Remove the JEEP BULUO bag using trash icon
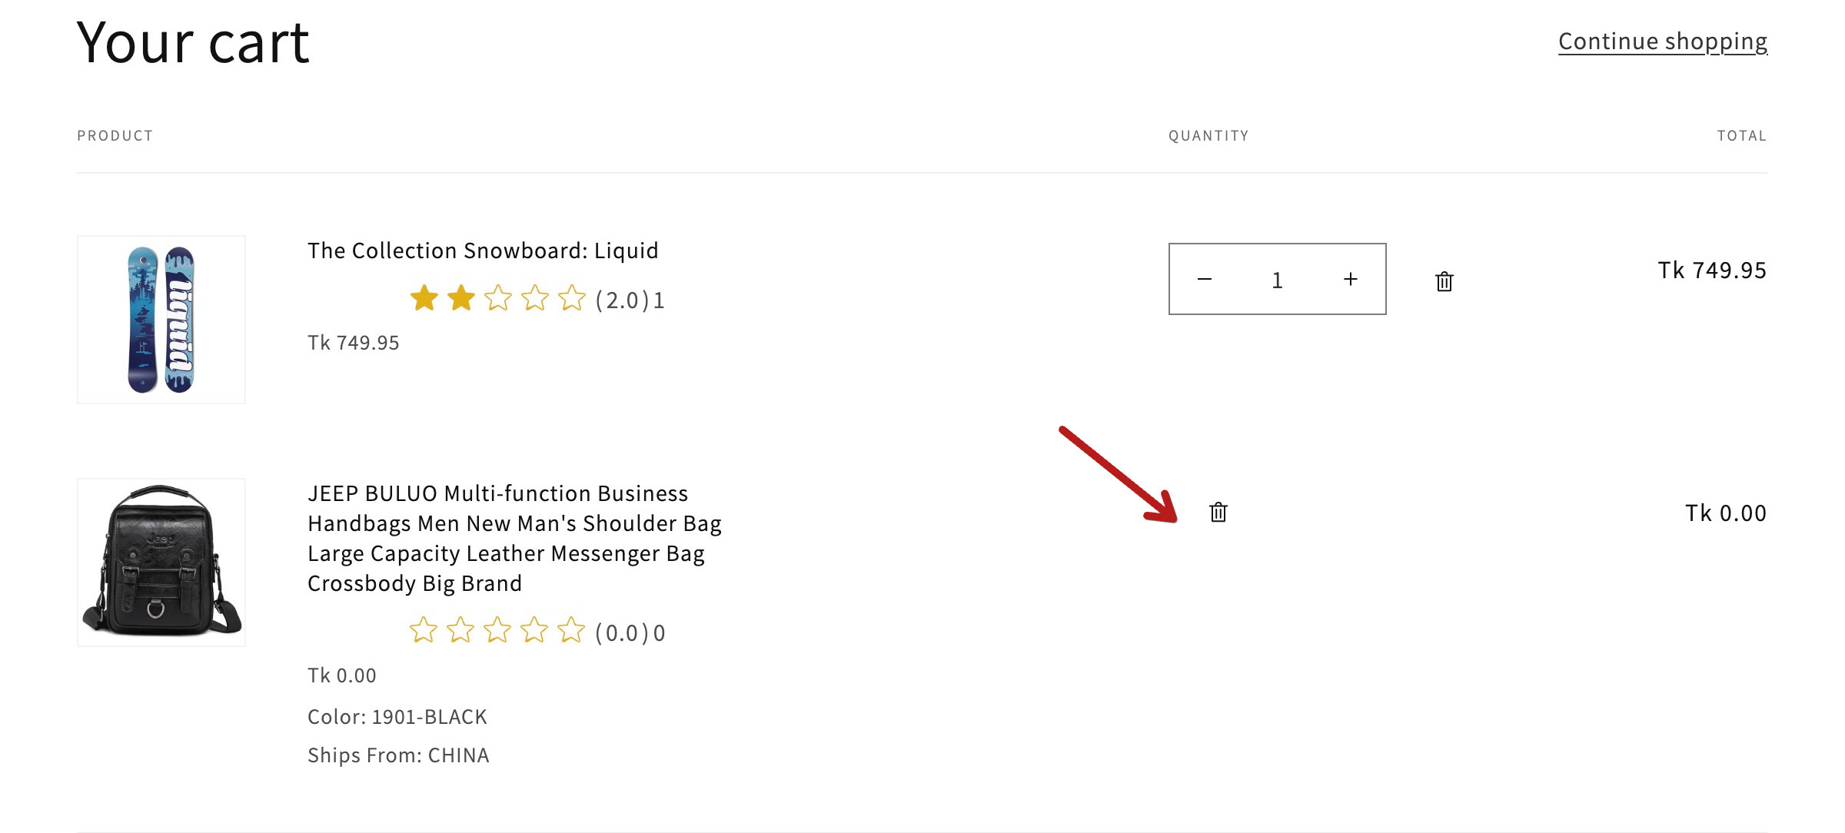Viewport: 1845px width, 833px height. pos(1218,512)
